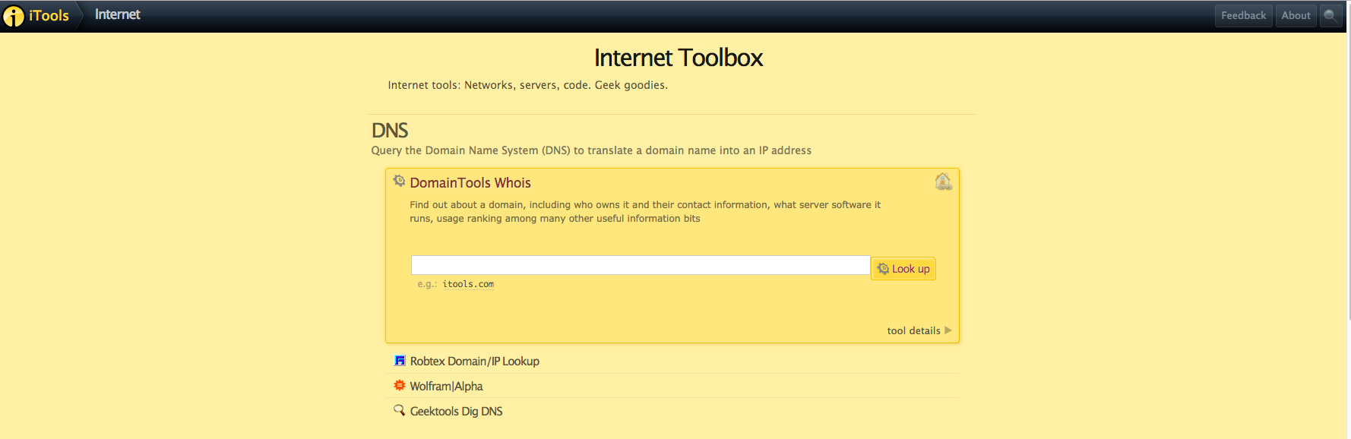Click the gear icon on Look up button
Screen dimensions: 1351x439
[x=883, y=269]
